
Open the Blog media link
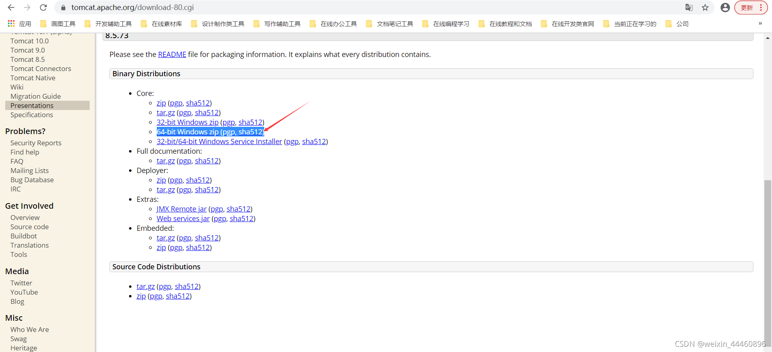coord(17,301)
